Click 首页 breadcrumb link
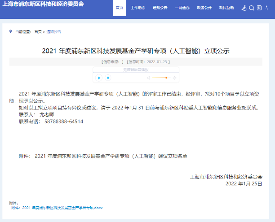Screen dimensions: 275x222 [38, 32]
